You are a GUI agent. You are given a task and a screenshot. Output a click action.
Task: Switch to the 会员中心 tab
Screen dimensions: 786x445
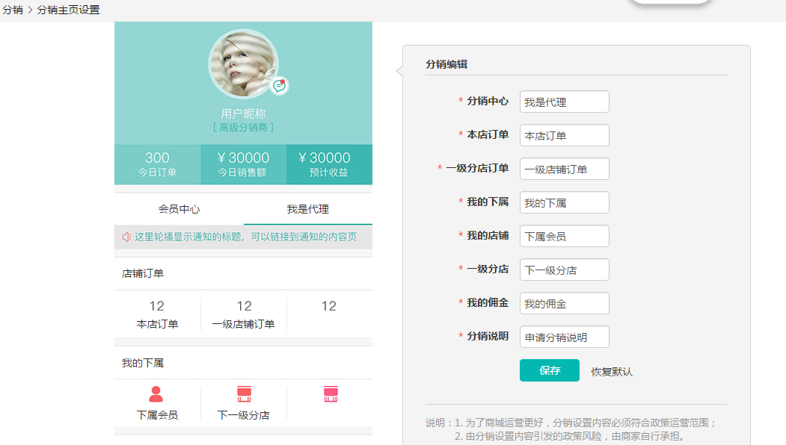click(178, 208)
